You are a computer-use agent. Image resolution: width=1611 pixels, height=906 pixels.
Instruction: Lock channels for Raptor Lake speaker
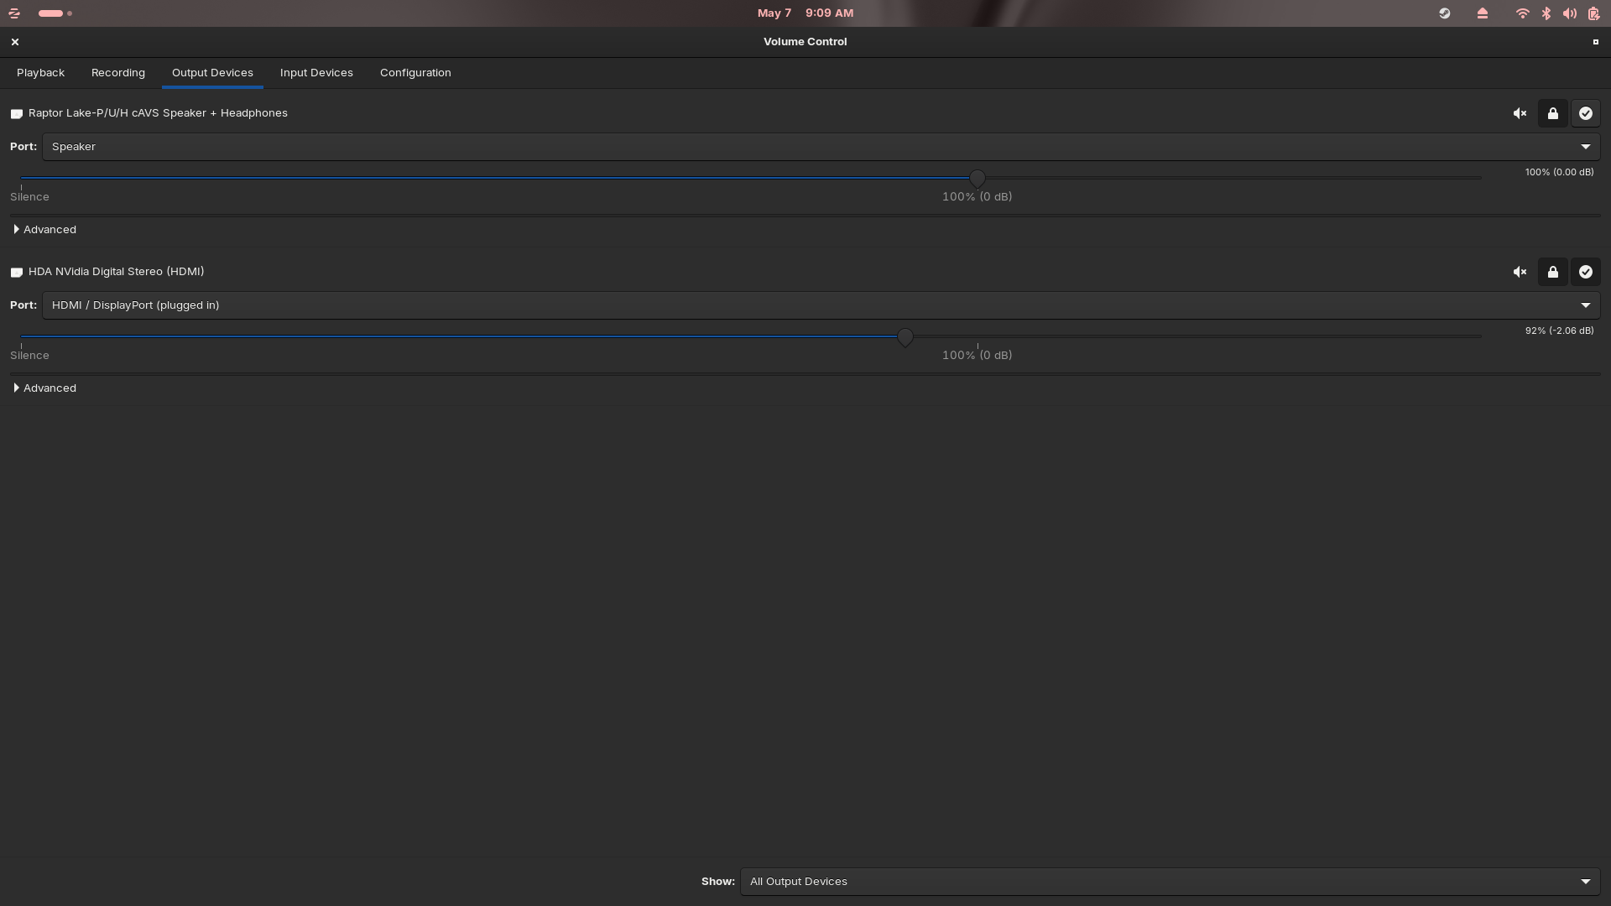tap(1552, 113)
